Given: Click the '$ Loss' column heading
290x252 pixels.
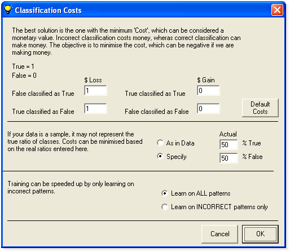Looking at the screenshot, I should (x=93, y=80).
